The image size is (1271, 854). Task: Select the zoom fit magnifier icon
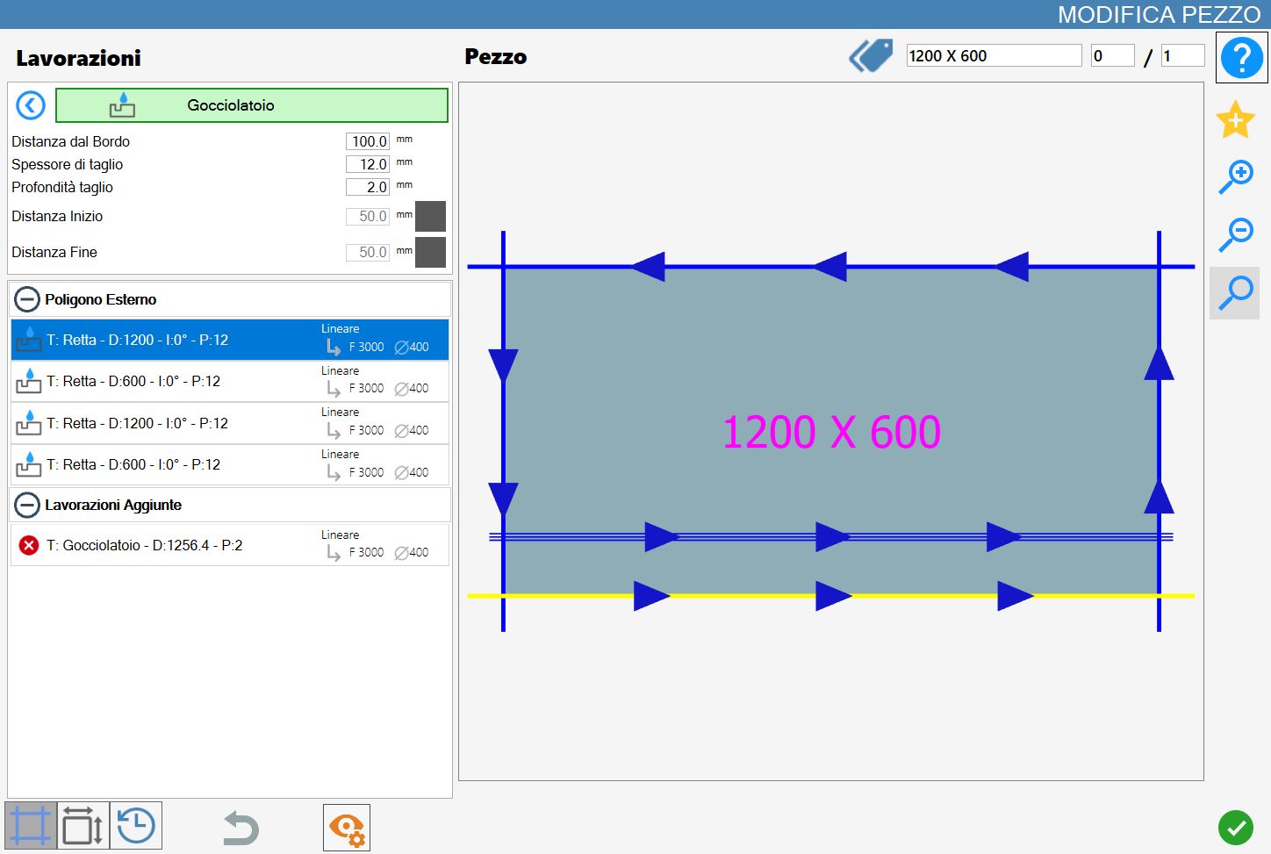[1235, 293]
